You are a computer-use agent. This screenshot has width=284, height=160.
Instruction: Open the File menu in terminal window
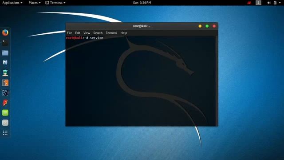tap(69, 33)
